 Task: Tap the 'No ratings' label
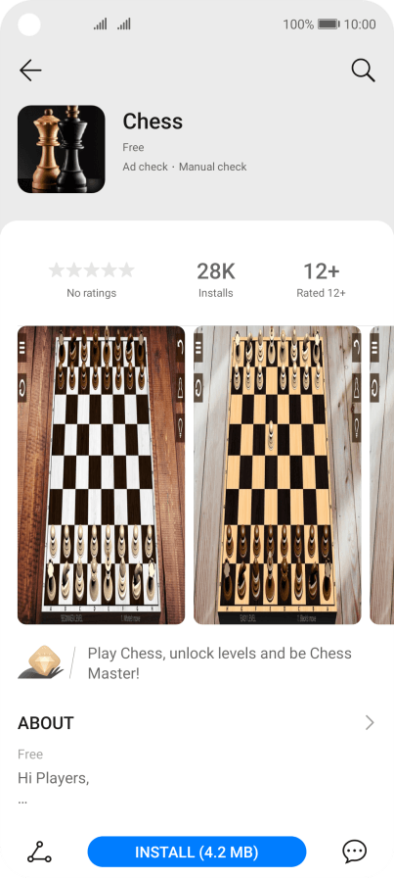92,293
